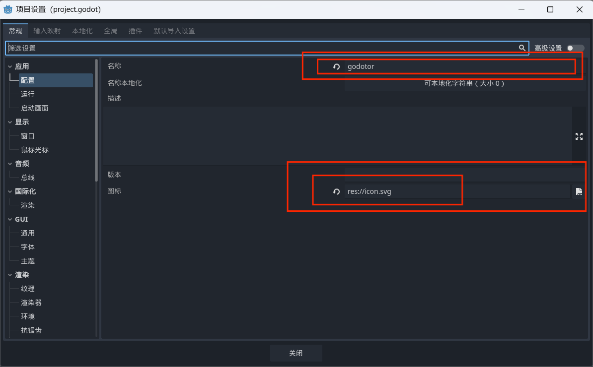Collapse the 渲染 section at the bottom

(x=10, y=275)
